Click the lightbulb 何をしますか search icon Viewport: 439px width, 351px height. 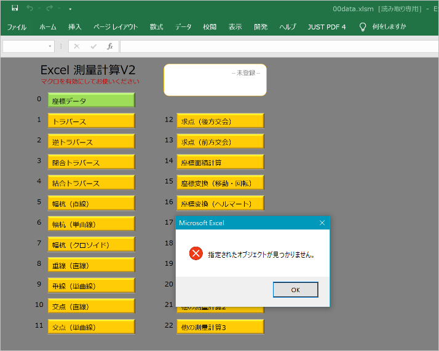click(363, 27)
